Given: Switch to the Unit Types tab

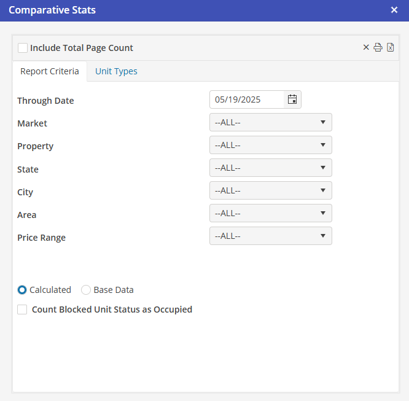Looking at the screenshot, I should [x=116, y=71].
